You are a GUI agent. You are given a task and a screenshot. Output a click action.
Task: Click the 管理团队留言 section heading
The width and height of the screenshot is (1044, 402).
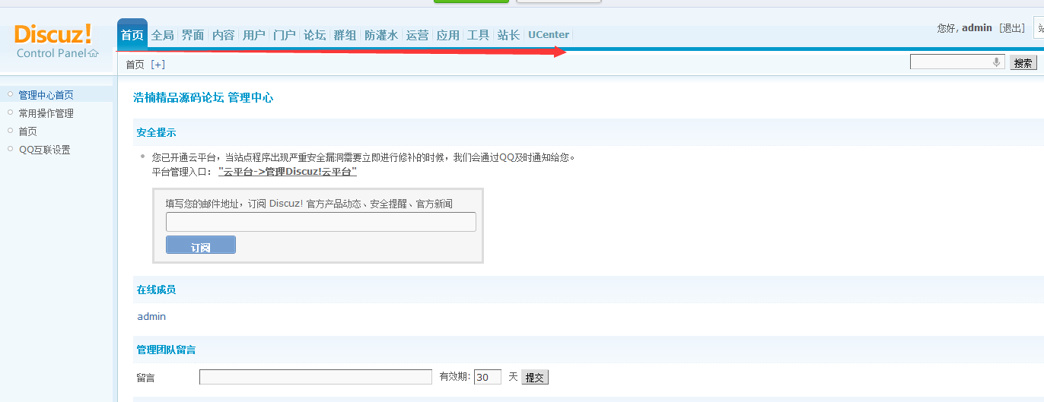click(167, 350)
